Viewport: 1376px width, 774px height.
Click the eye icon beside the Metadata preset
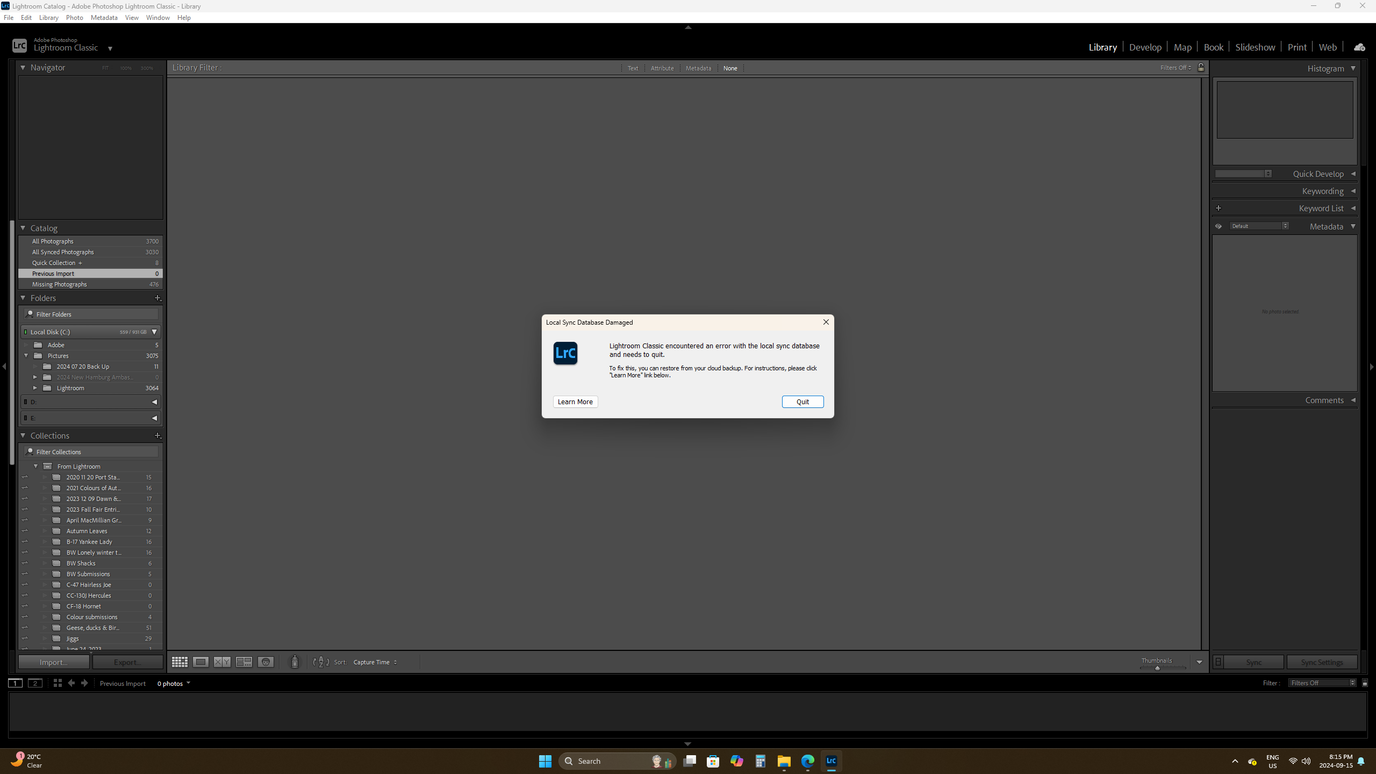(x=1219, y=226)
